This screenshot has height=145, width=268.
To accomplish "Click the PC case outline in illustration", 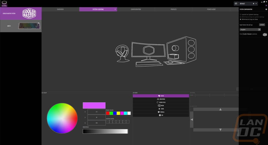I will [181, 49].
